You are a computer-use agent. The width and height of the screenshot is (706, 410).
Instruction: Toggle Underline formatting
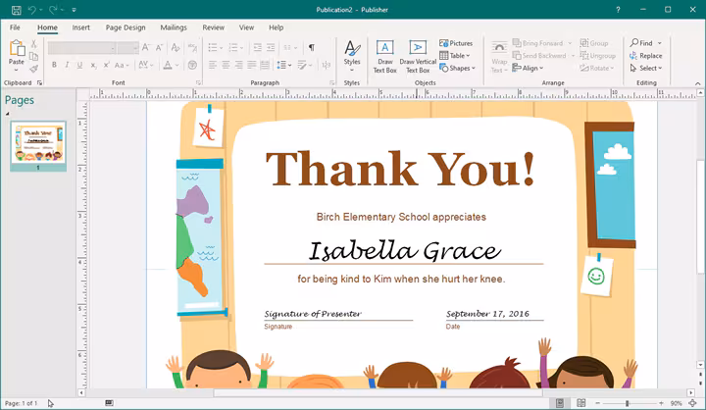click(x=79, y=66)
